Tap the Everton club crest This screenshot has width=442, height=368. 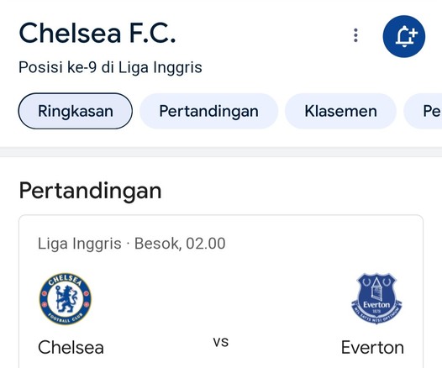coord(376,298)
